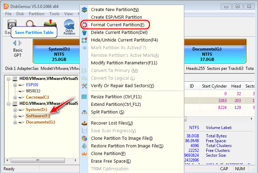Expand the Software(F:) tree node

[x=15, y=116]
